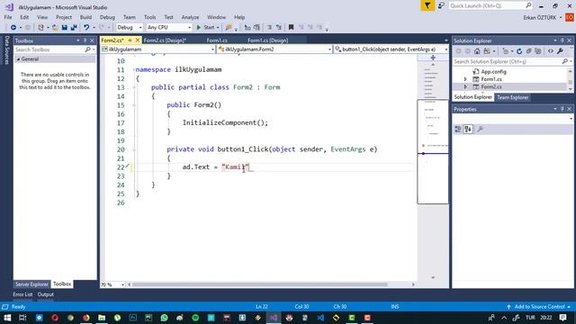Click the New Project icon in toolbar
This screenshot has height=324, width=576.
click(x=40, y=28)
